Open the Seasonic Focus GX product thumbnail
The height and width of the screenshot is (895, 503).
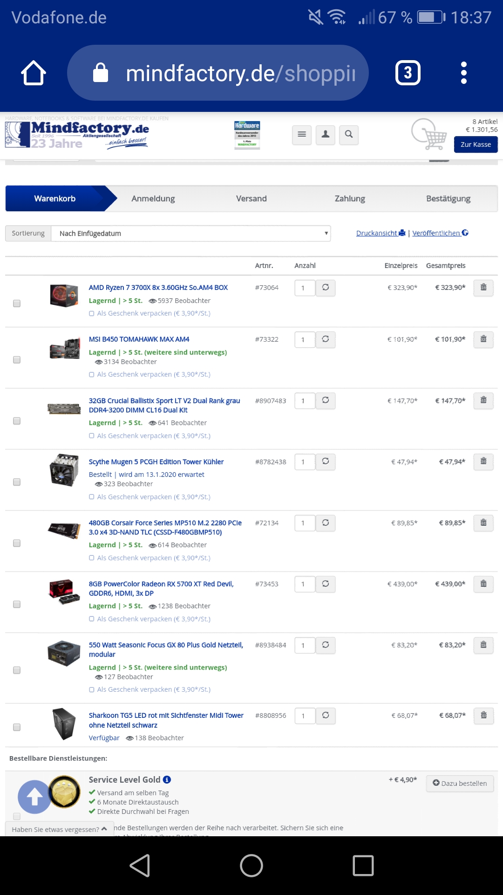64,654
